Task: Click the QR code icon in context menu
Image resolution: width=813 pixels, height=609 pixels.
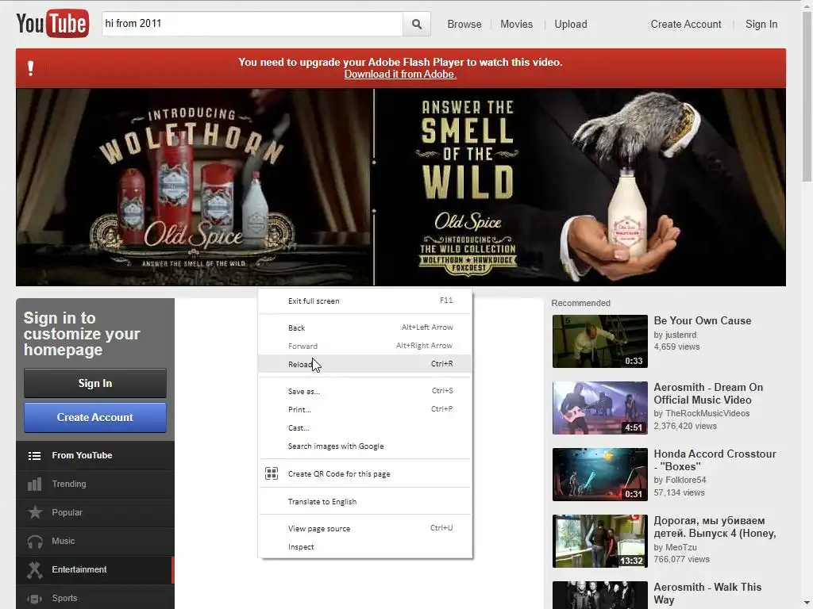Action: tap(272, 473)
